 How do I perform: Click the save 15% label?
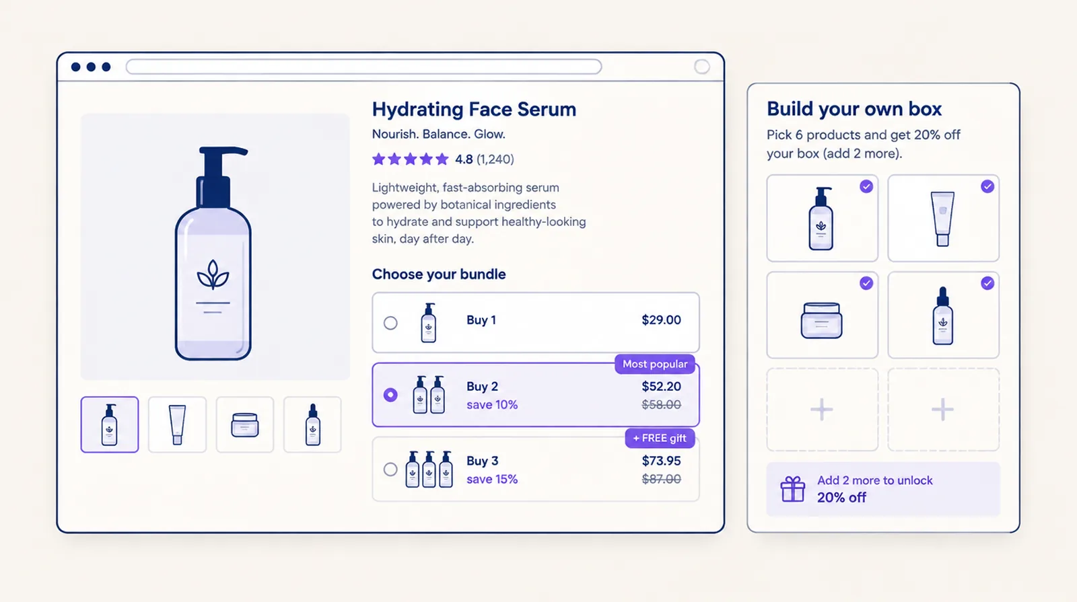pyautogui.click(x=492, y=480)
